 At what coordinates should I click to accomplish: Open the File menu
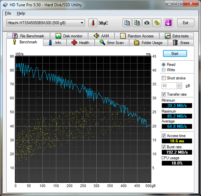(x=8, y=13)
